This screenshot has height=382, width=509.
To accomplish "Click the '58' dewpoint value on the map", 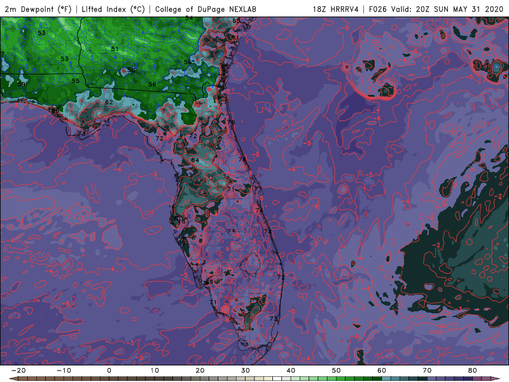I will 131,70.
